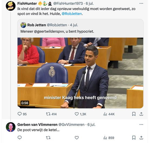Bookmark FishHunter's tweet

(x=134, y=114)
